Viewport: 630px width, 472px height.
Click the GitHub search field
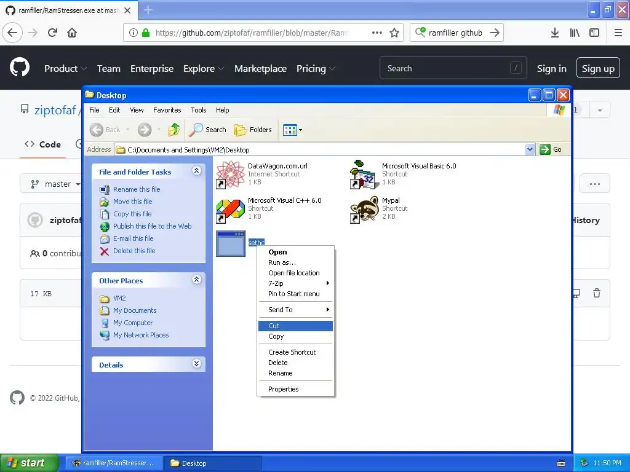(453, 68)
